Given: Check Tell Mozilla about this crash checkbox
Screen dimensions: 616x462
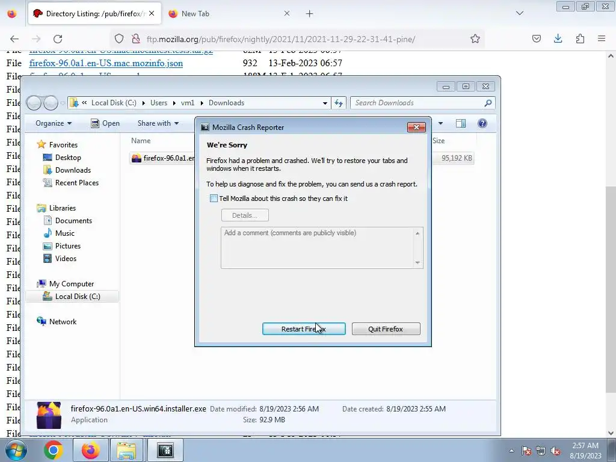Looking at the screenshot, I should tap(214, 199).
